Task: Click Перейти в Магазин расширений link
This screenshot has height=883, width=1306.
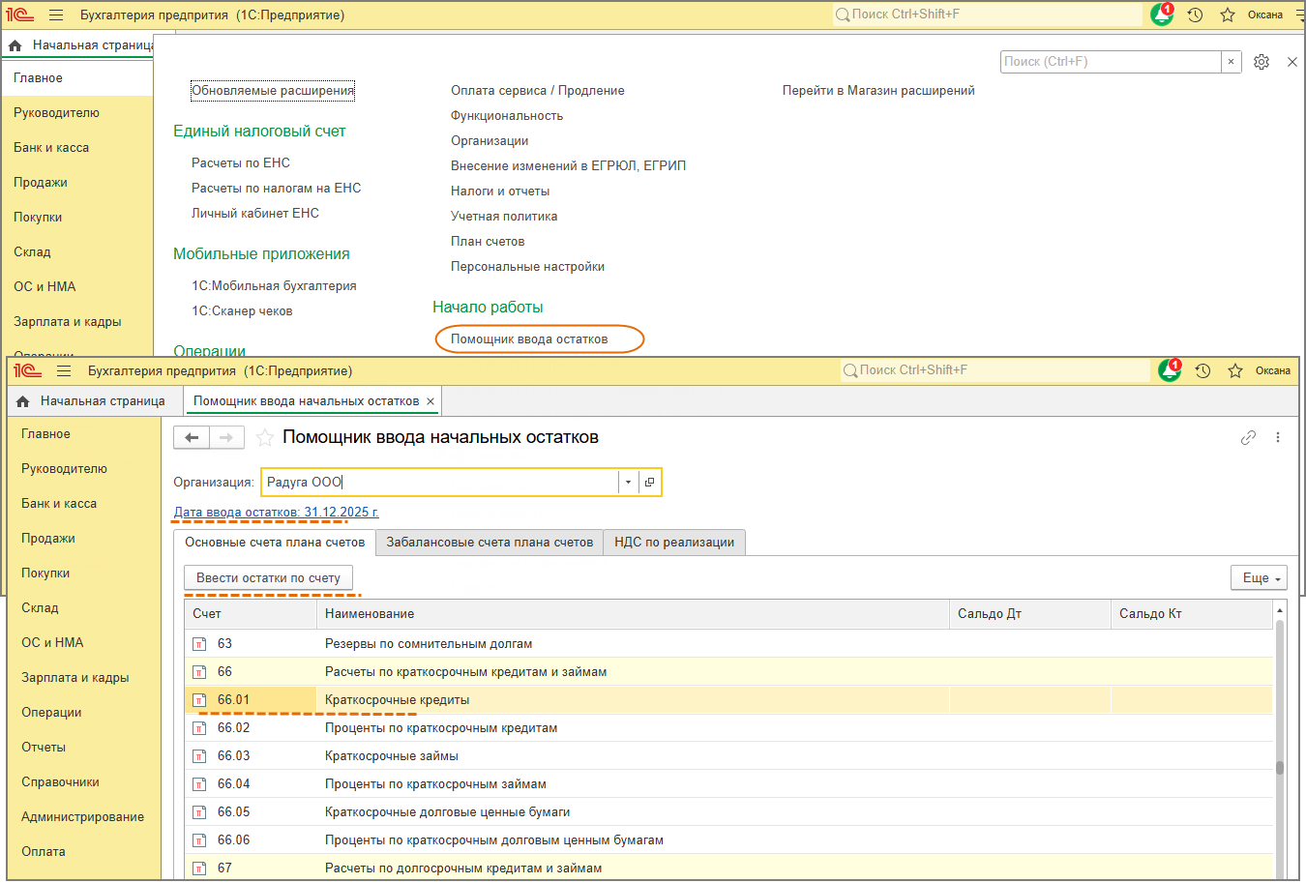Action: point(878,91)
